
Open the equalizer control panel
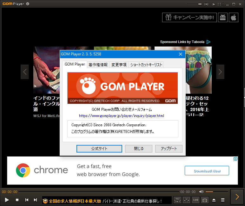187,200
